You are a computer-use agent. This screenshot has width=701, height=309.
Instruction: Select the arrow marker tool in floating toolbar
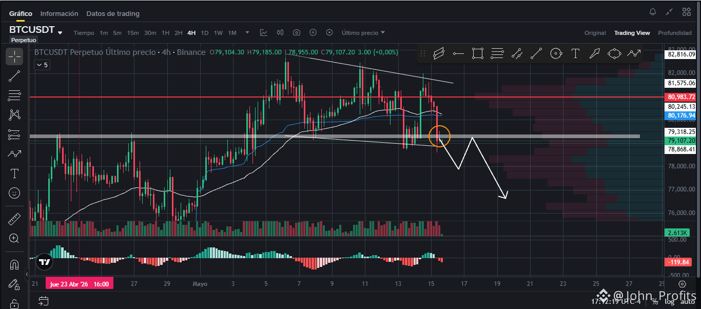pyautogui.click(x=595, y=53)
